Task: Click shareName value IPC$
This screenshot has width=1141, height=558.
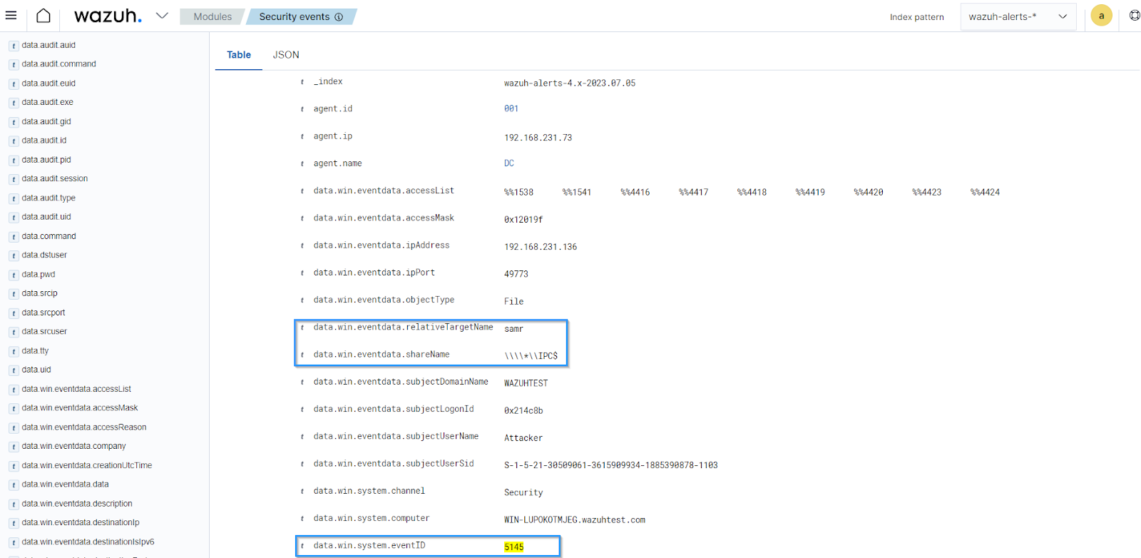Action: click(531, 356)
